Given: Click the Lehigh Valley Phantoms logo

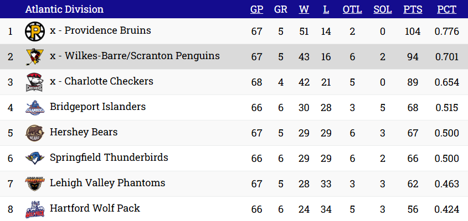Looking at the screenshot, I should pos(35,184).
